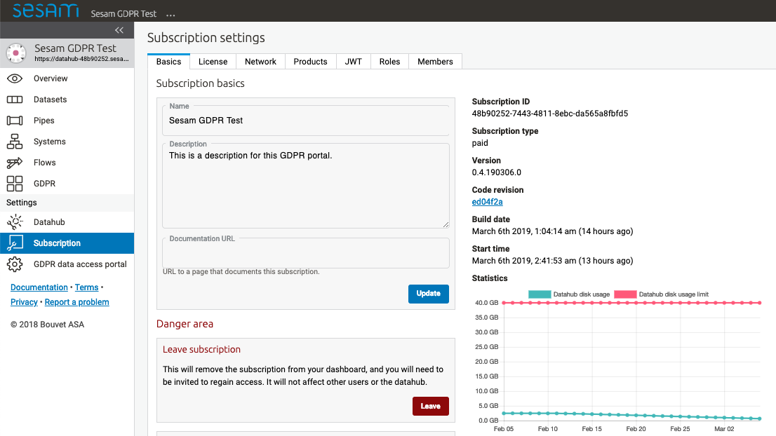Click the Systems icon in sidebar
This screenshot has height=436, width=776.
click(x=15, y=142)
